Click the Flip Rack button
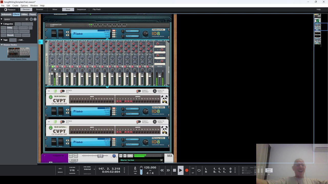Screen dimensions: 328x184 [97, 9]
